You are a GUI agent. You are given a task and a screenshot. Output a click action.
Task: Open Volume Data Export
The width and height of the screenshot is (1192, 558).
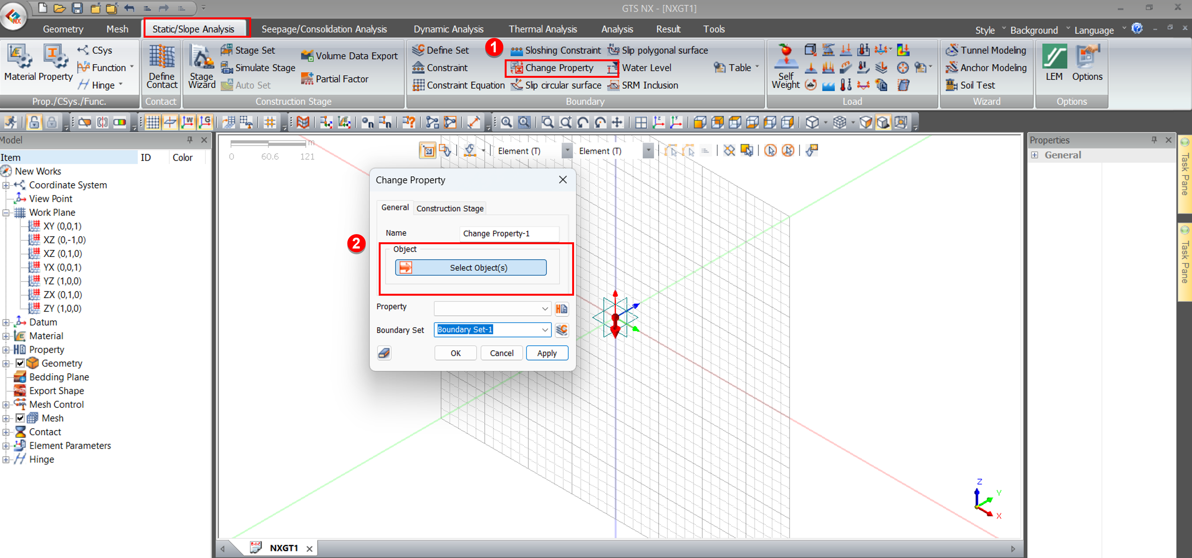click(349, 56)
